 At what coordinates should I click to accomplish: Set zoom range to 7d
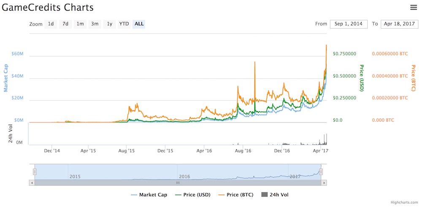click(x=65, y=24)
